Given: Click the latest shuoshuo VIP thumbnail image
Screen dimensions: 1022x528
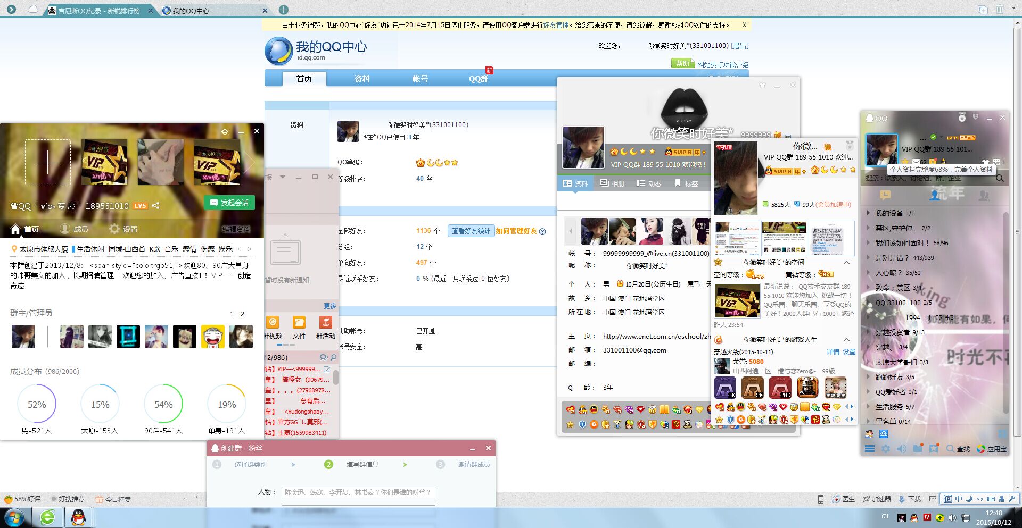Looking at the screenshot, I should [737, 301].
